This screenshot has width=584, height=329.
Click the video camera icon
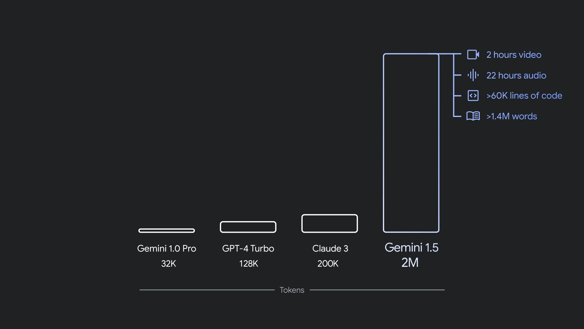coord(473,54)
